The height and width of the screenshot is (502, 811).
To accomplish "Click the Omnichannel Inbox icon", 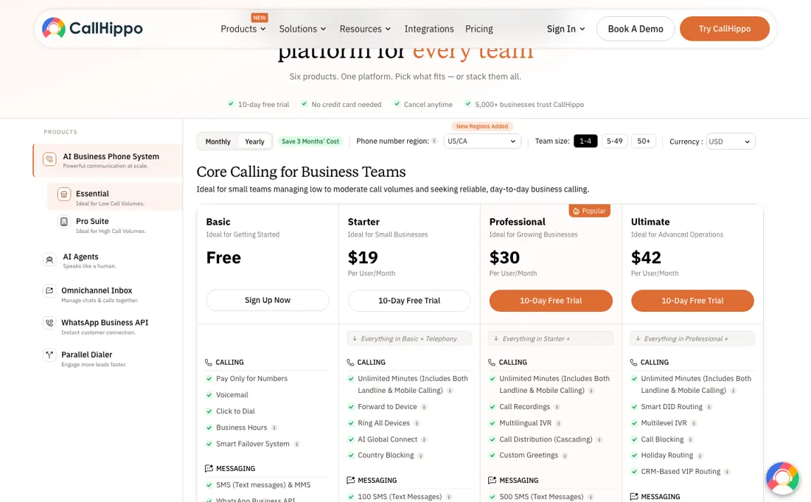I will (49, 291).
